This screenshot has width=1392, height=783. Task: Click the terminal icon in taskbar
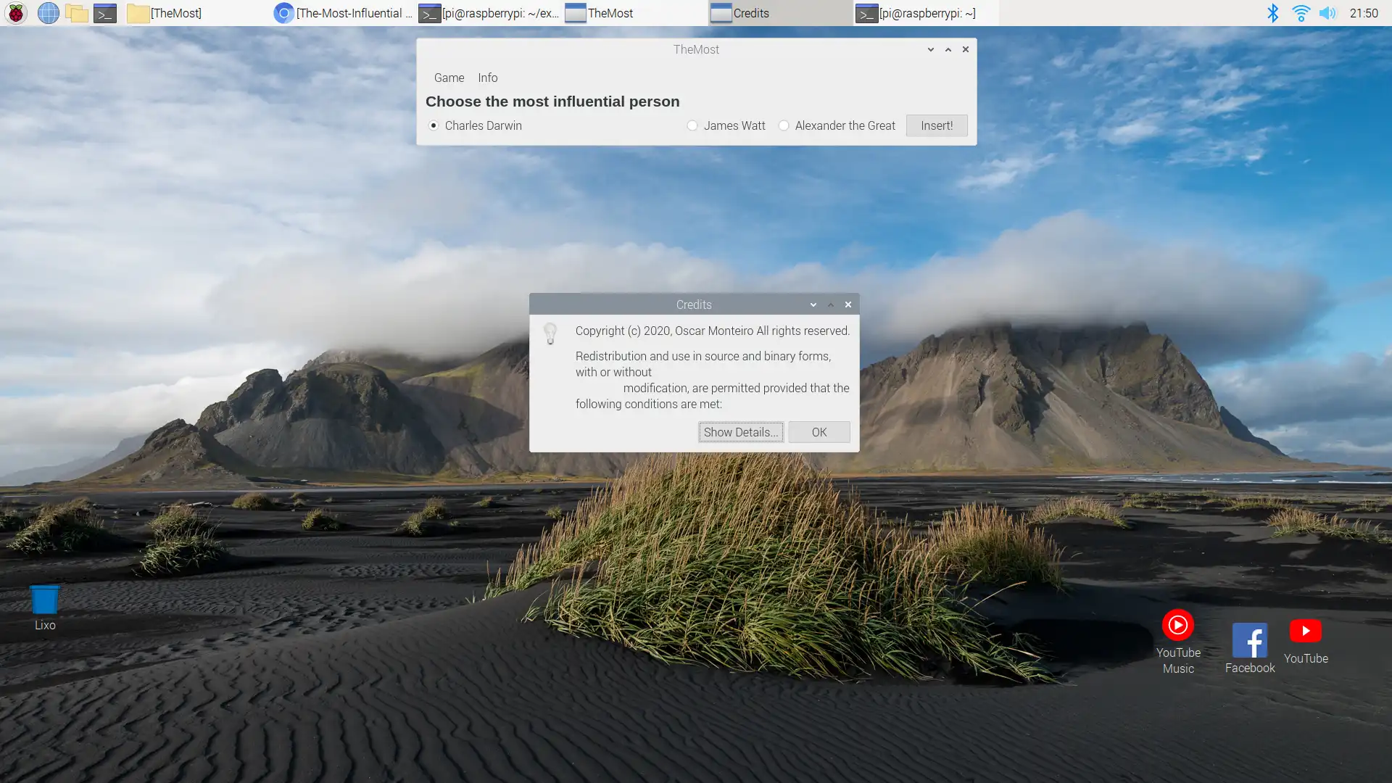coord(105,12)
